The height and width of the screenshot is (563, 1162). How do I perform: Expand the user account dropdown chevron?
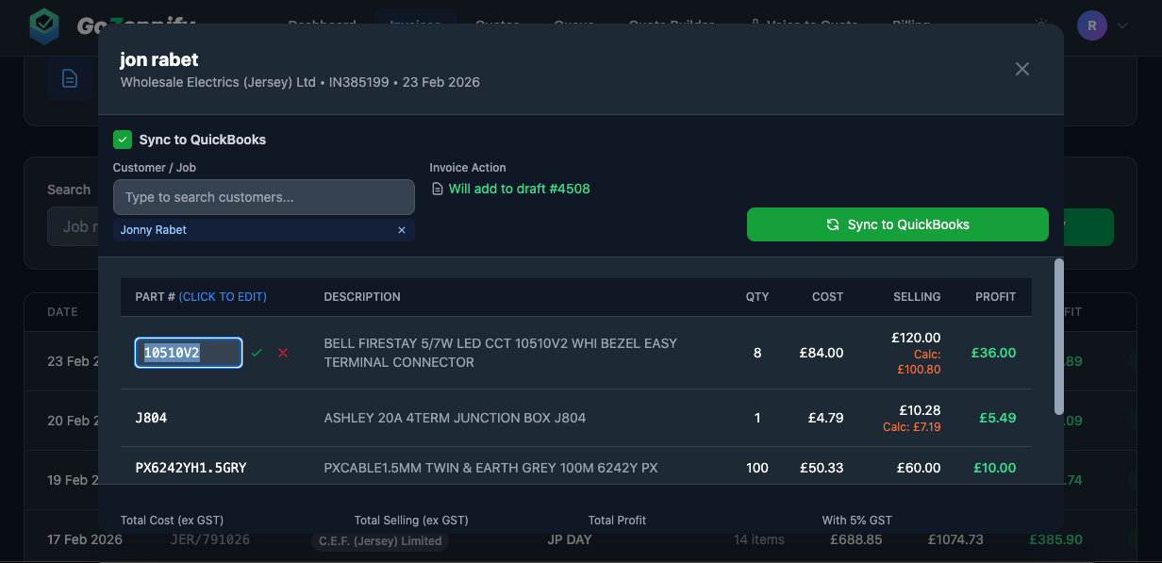(1122, 26)
